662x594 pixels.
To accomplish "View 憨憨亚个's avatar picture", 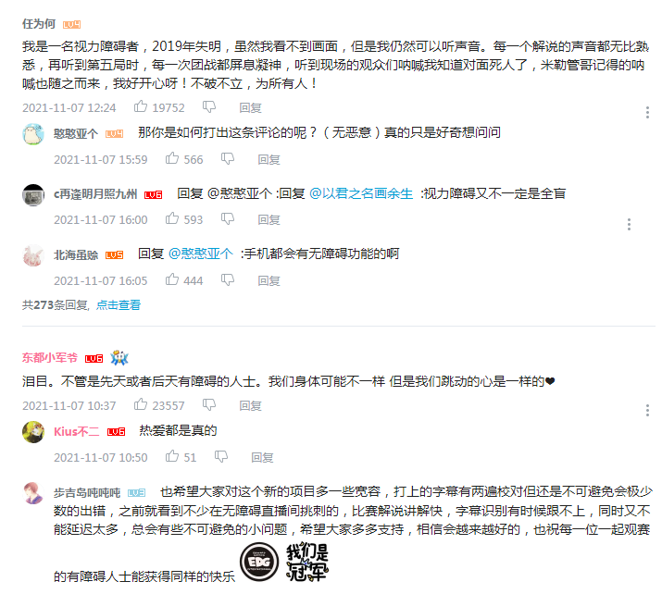I will coord(33,134).
